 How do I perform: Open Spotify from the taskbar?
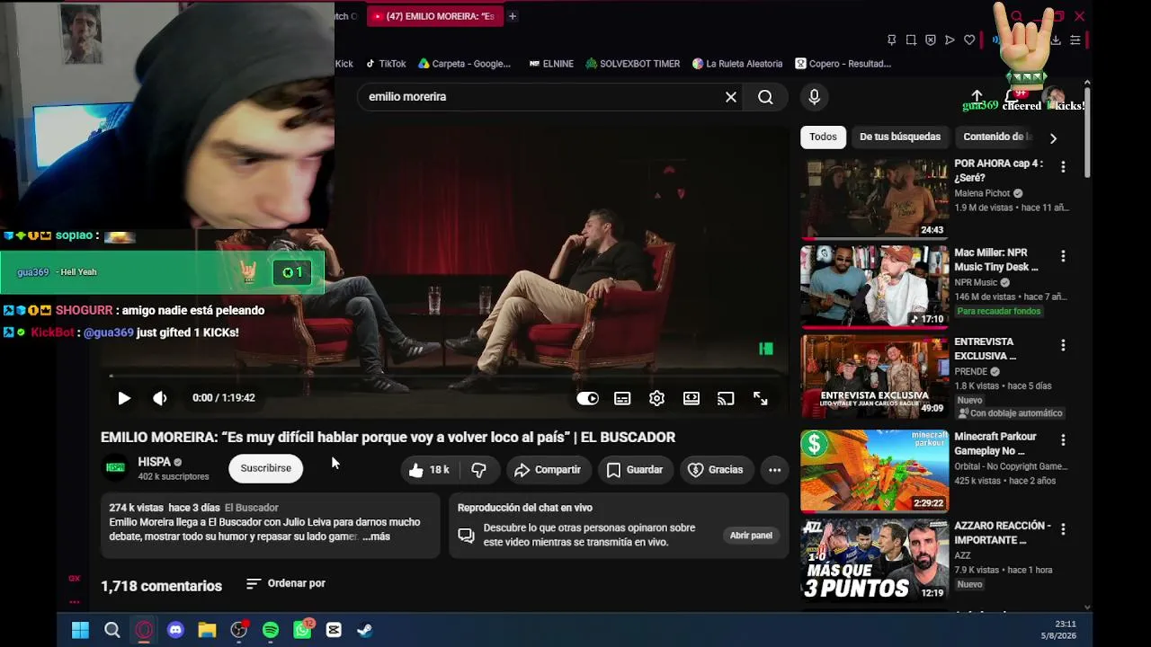271,630
